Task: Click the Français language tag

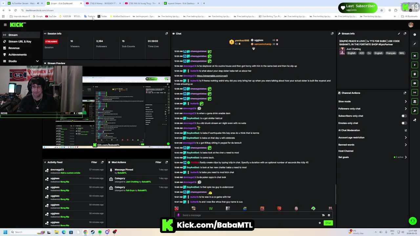Action: [x=391, y=53]
